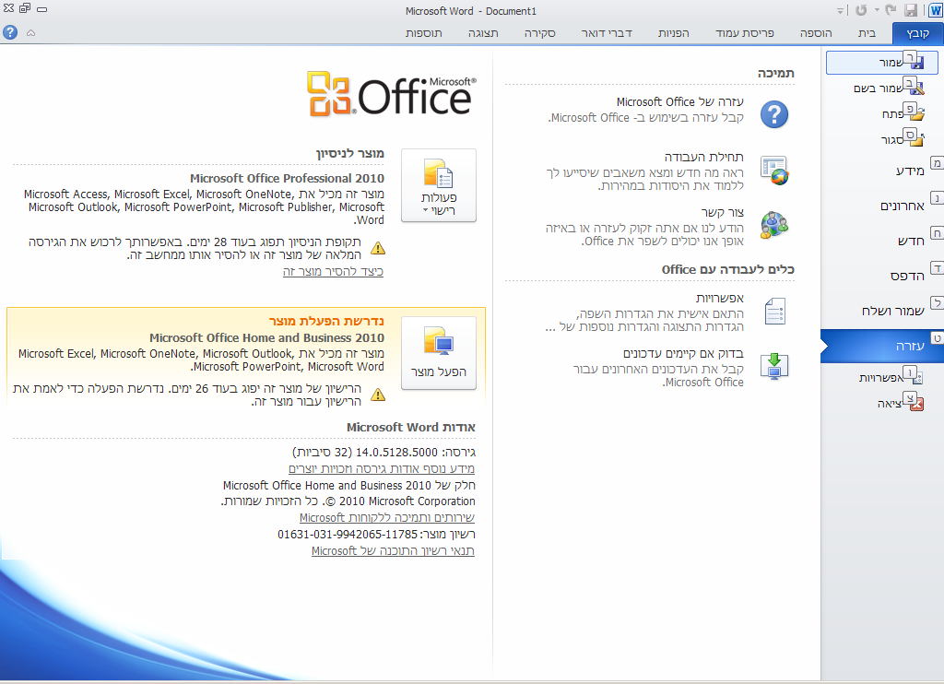The width and height of the screenshot is (944, 684).
Task: Click the How to remove this product (כיצד להסיר מוצר זה) link
Action: [x=333, y=272]
